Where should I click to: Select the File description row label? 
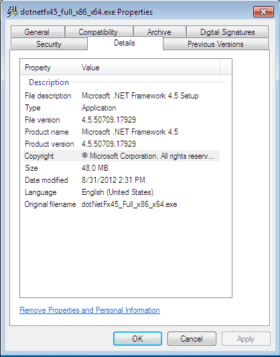click(x=48, y=96)
